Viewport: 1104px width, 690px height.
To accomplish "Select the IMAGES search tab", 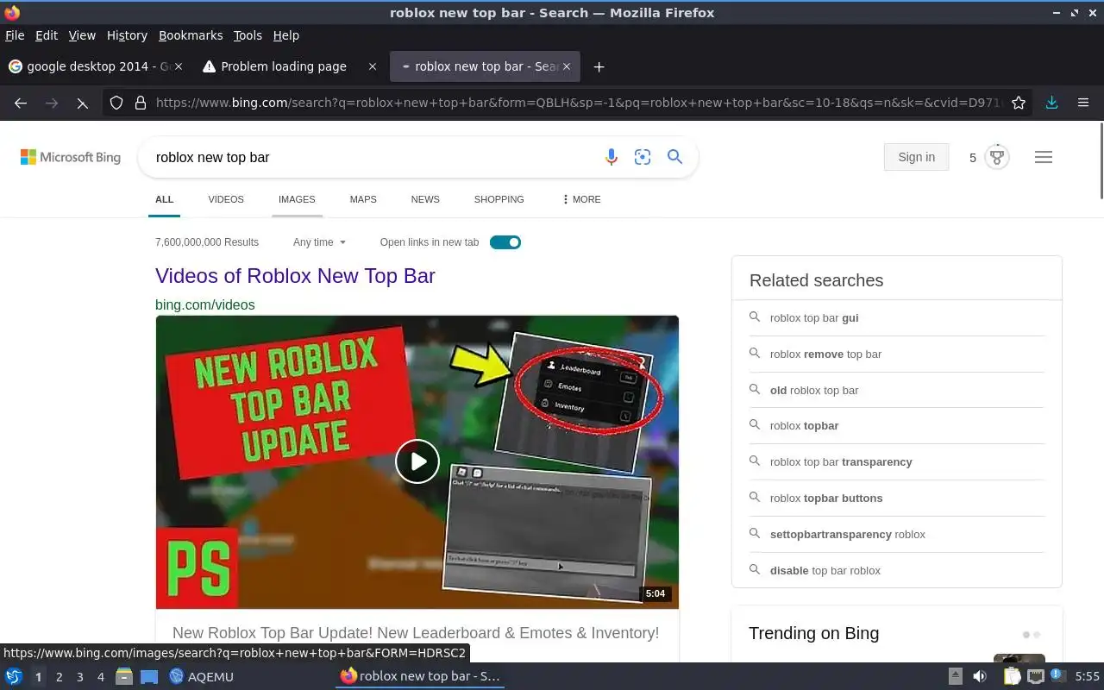I will point(297,199).
